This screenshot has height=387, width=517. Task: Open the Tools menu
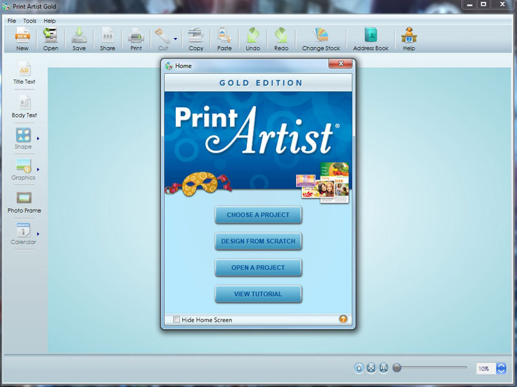tap(30, 21)
